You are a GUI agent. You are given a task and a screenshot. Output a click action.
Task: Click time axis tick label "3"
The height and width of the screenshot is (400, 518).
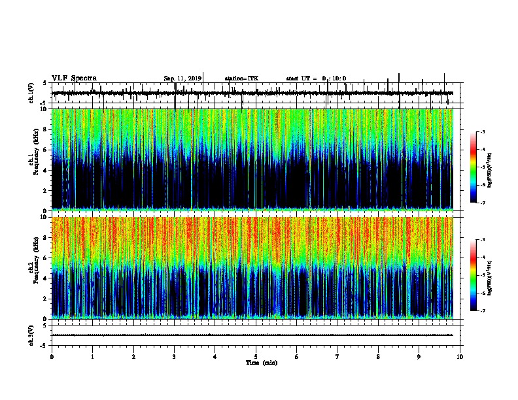[174, 357]
